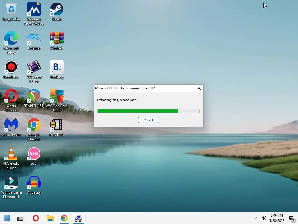Screen dimensions: 298x224
Task: Close the Office Professional Plus 2007 dialog
Action: (x=199, y=88)
